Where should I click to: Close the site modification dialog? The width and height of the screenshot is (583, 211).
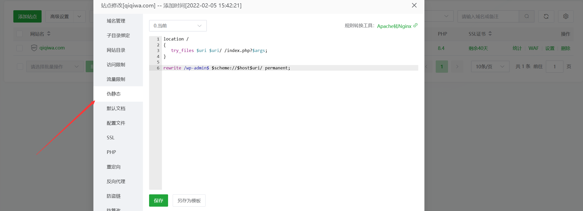coord(414,5)
